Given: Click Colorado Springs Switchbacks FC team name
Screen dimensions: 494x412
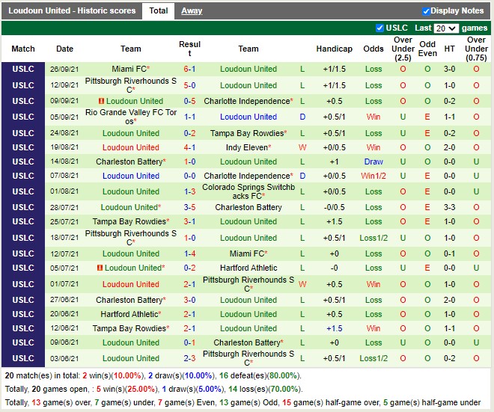Looking at the screenshot, I should tap(248, 191).
